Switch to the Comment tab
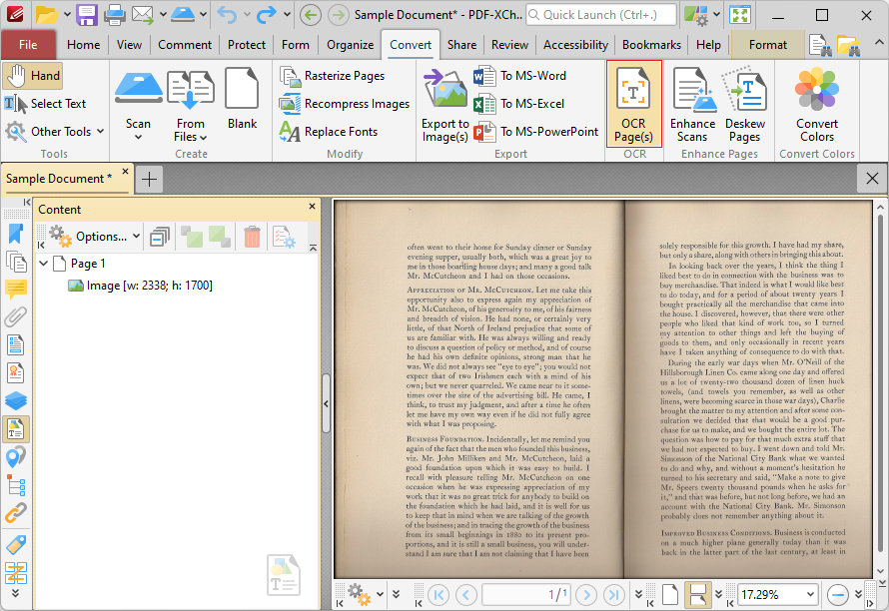The height and width of the screenshot is (611, 889). 185,45
